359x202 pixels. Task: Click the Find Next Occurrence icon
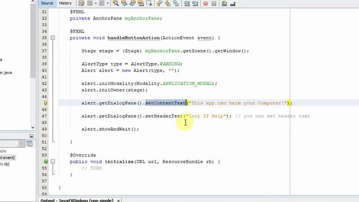point(132,3)
